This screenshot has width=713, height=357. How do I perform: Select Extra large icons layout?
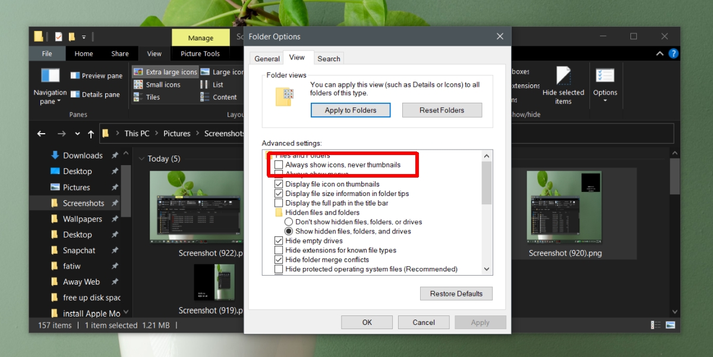(x=165, y=72)
